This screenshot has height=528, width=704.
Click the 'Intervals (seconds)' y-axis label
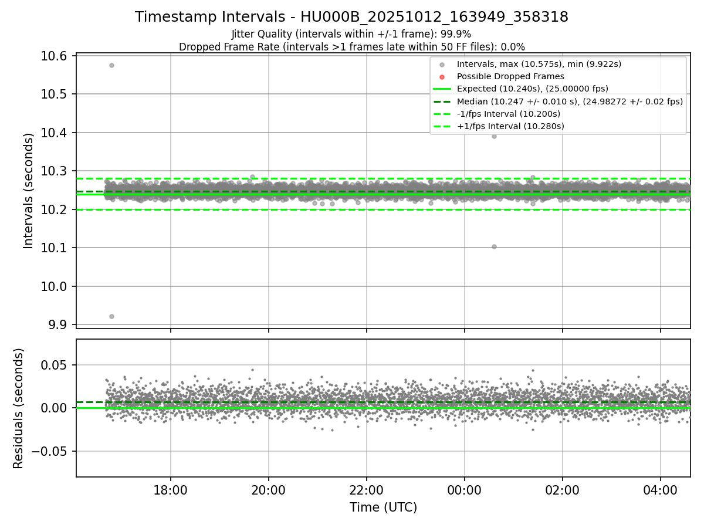(x=29, y=191)
